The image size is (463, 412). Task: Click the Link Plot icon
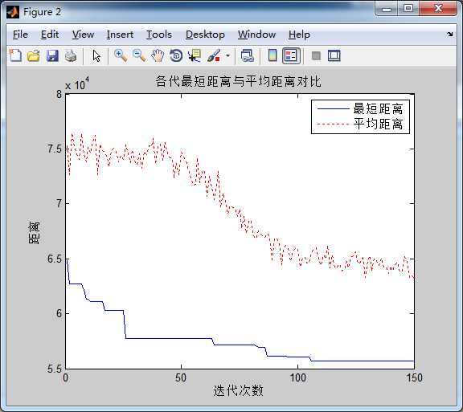click(248, 55)
